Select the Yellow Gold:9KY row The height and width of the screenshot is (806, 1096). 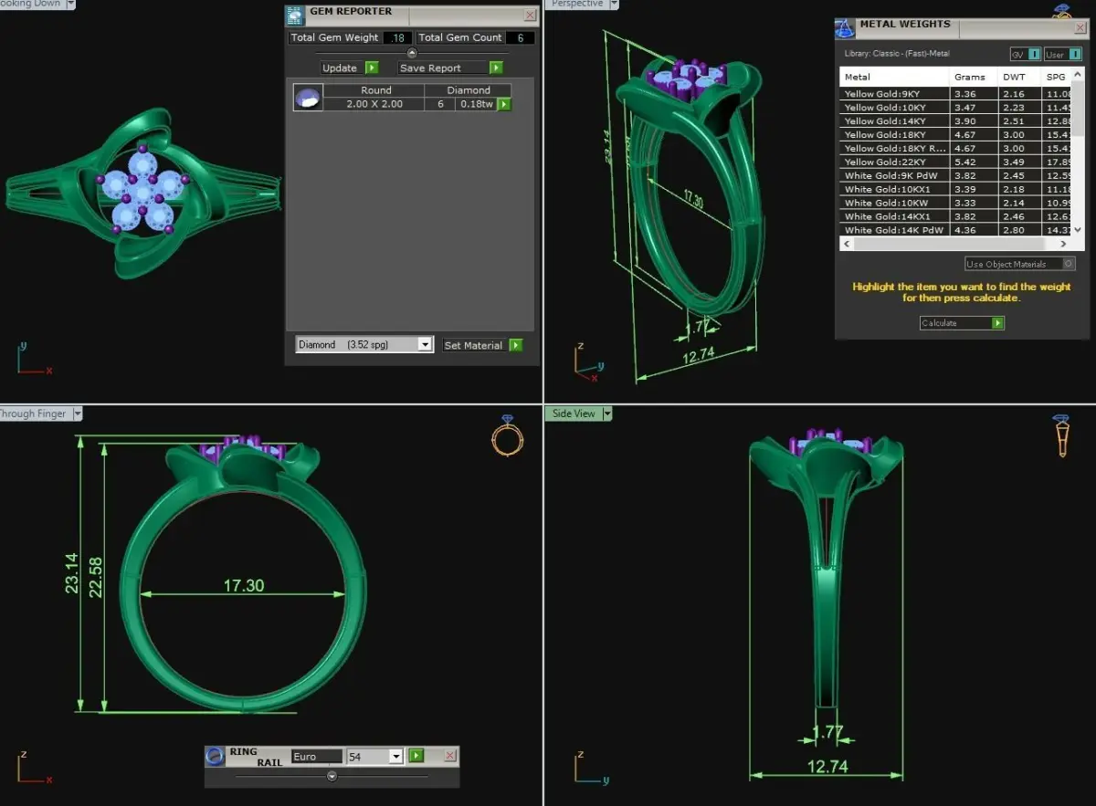coord(955,93)
